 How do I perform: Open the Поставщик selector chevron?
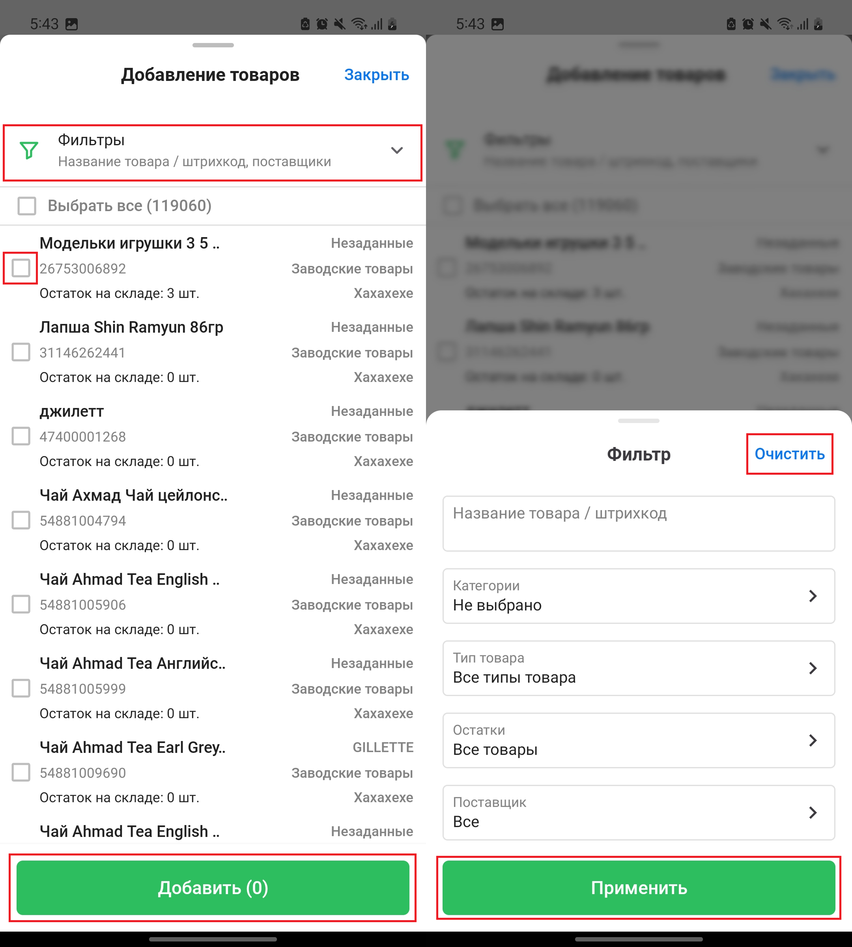pos(813,812)
